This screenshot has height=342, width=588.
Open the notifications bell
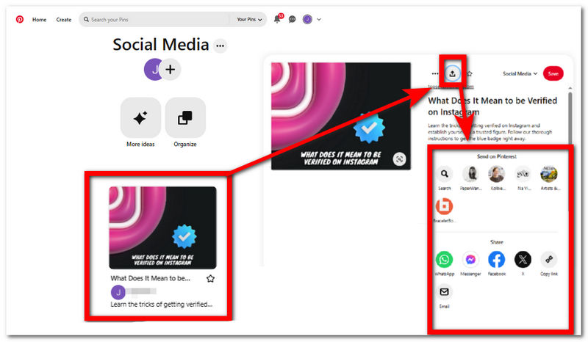coord(277,19)
